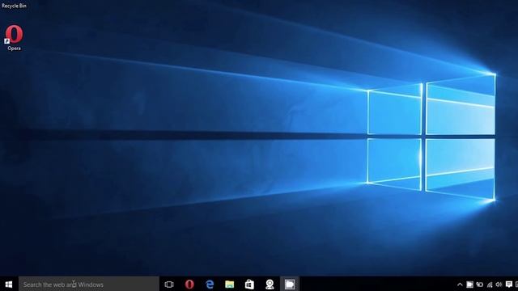Open the Windows Start menu
The height and width of the screenshot is (291, 518).
coord(9,284)
